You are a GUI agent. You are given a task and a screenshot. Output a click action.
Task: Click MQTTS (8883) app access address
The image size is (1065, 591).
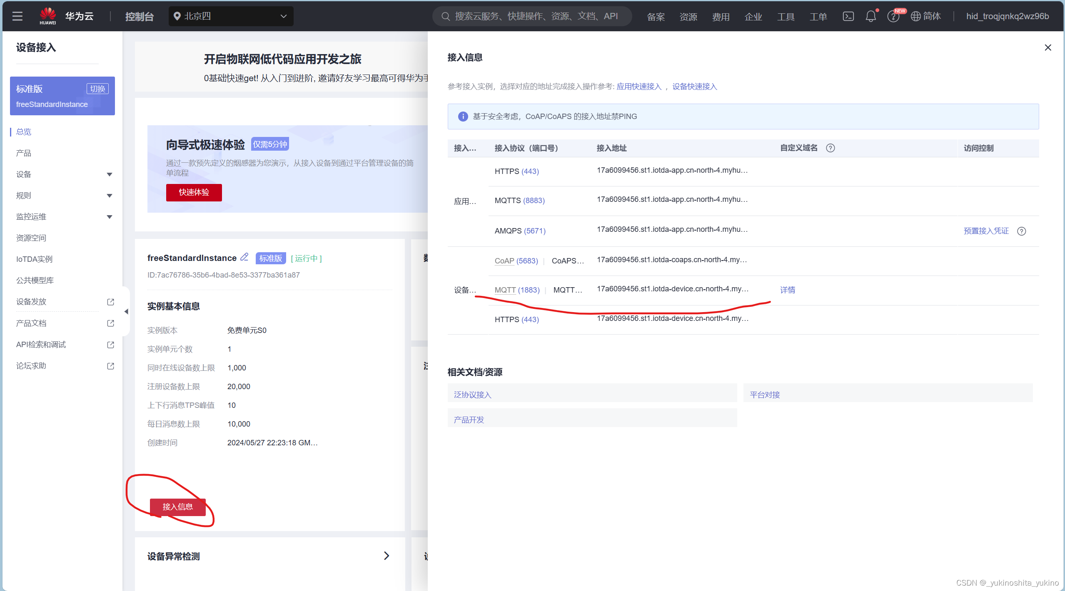(672, 199)
